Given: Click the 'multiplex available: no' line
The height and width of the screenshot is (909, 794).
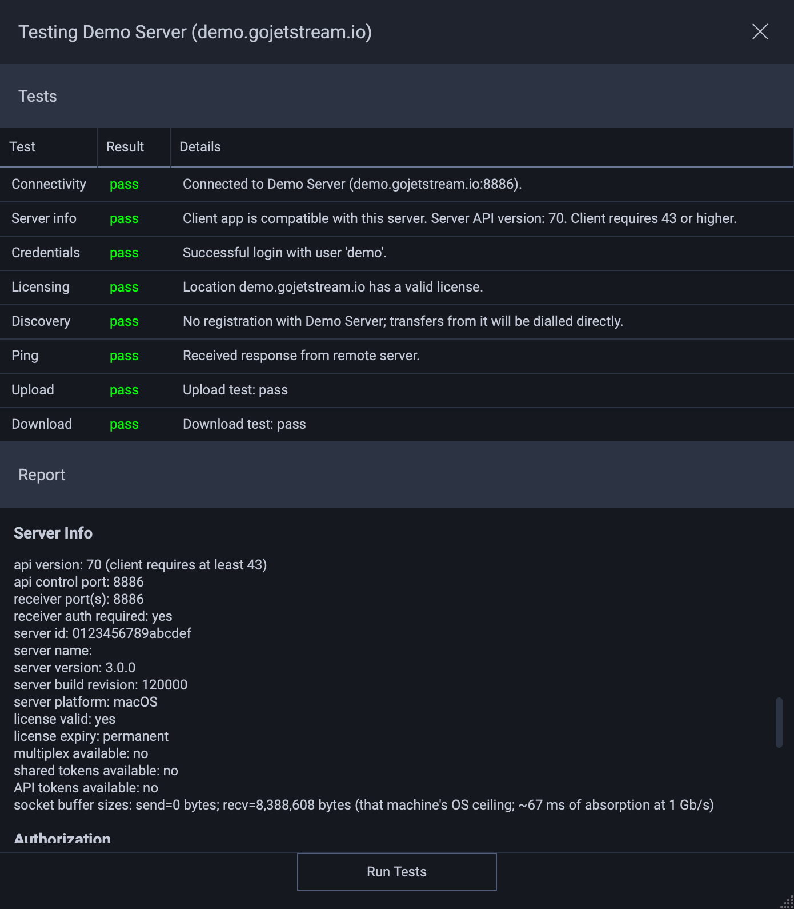Looking at the screenshot, I should click(x=81, y=753).
